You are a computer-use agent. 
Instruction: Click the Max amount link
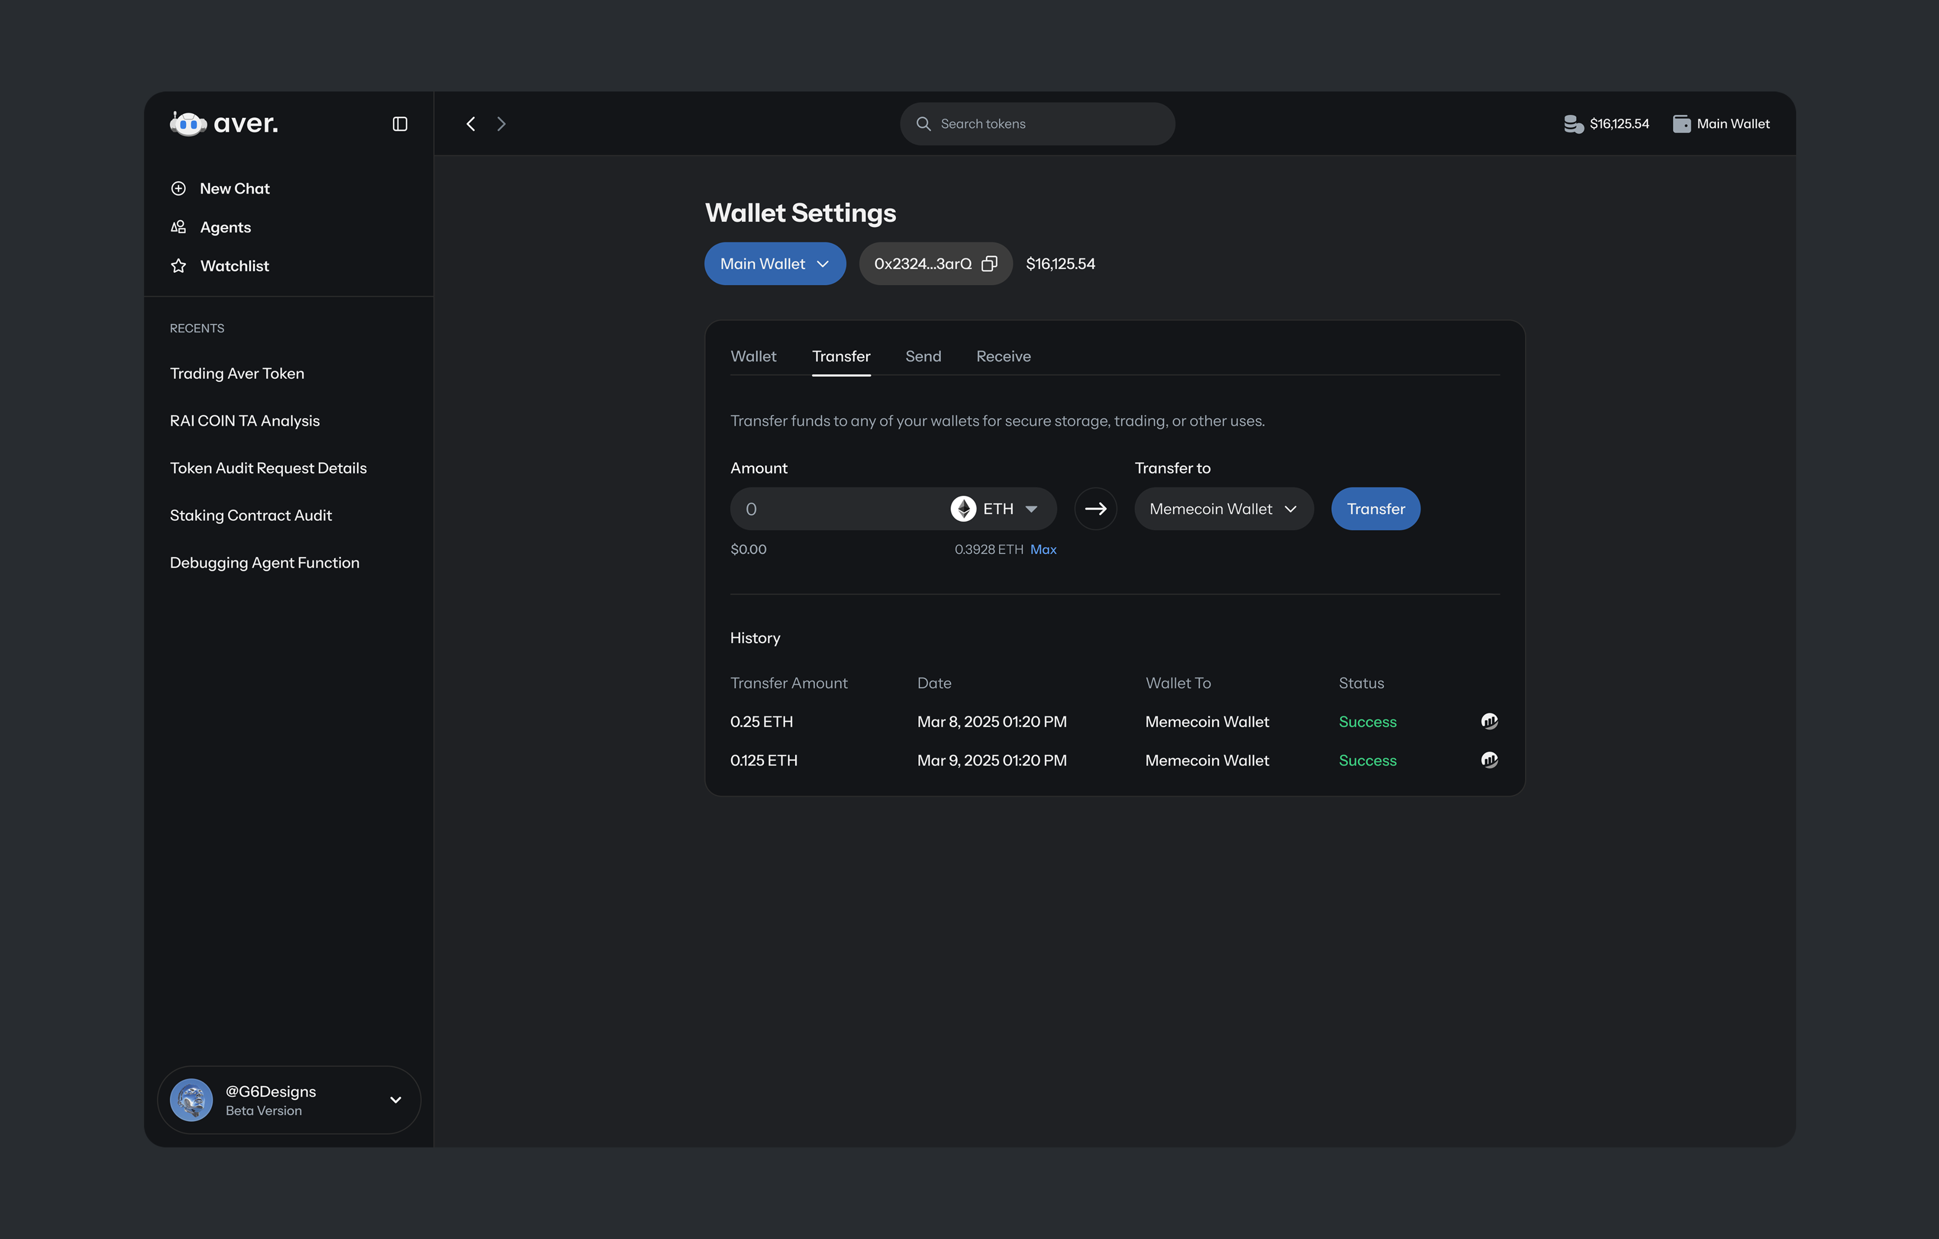point(1043,550)
